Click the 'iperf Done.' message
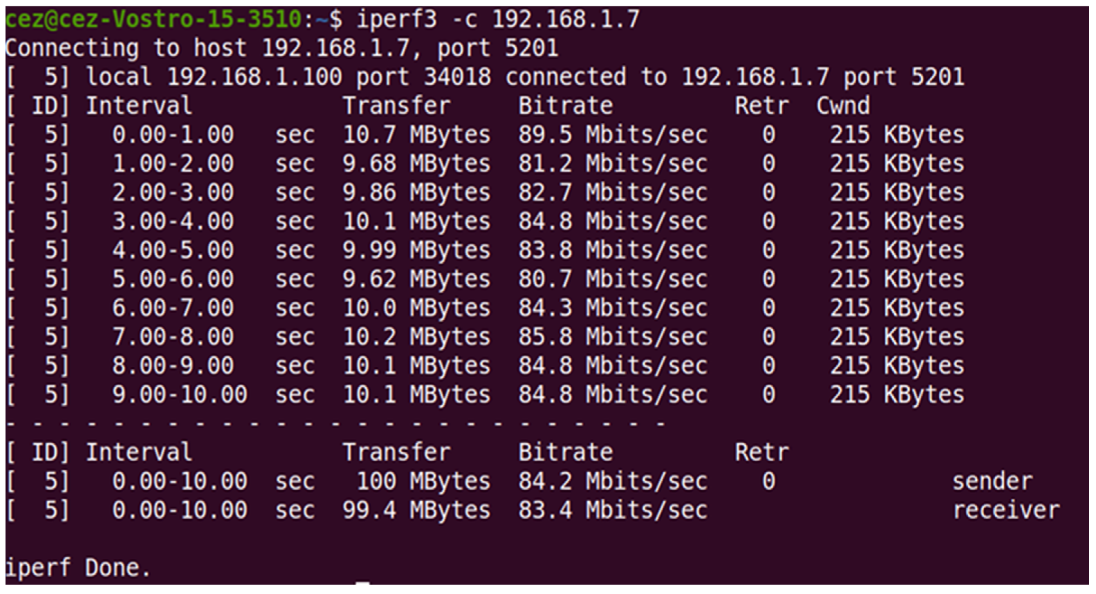Screen dimensions: 1096x594 click(77, 568)
